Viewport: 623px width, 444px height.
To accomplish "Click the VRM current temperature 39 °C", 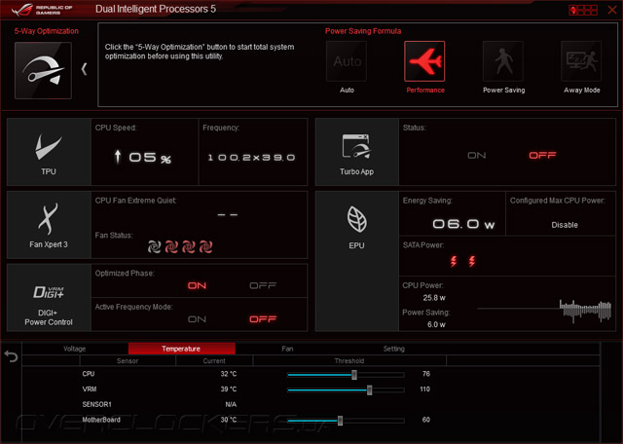I will [x=229, y=389].
